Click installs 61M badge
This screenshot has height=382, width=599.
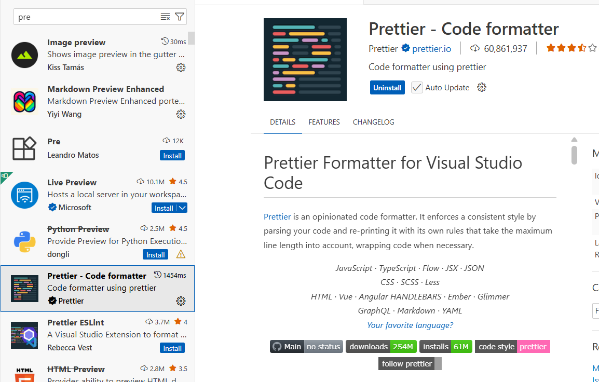[x=446, y=347]
